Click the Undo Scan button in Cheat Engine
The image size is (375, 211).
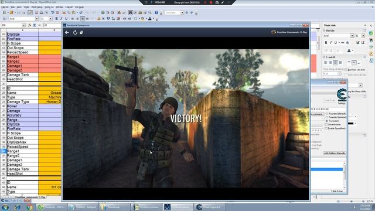pyautogui.click(x=329, y=100)
